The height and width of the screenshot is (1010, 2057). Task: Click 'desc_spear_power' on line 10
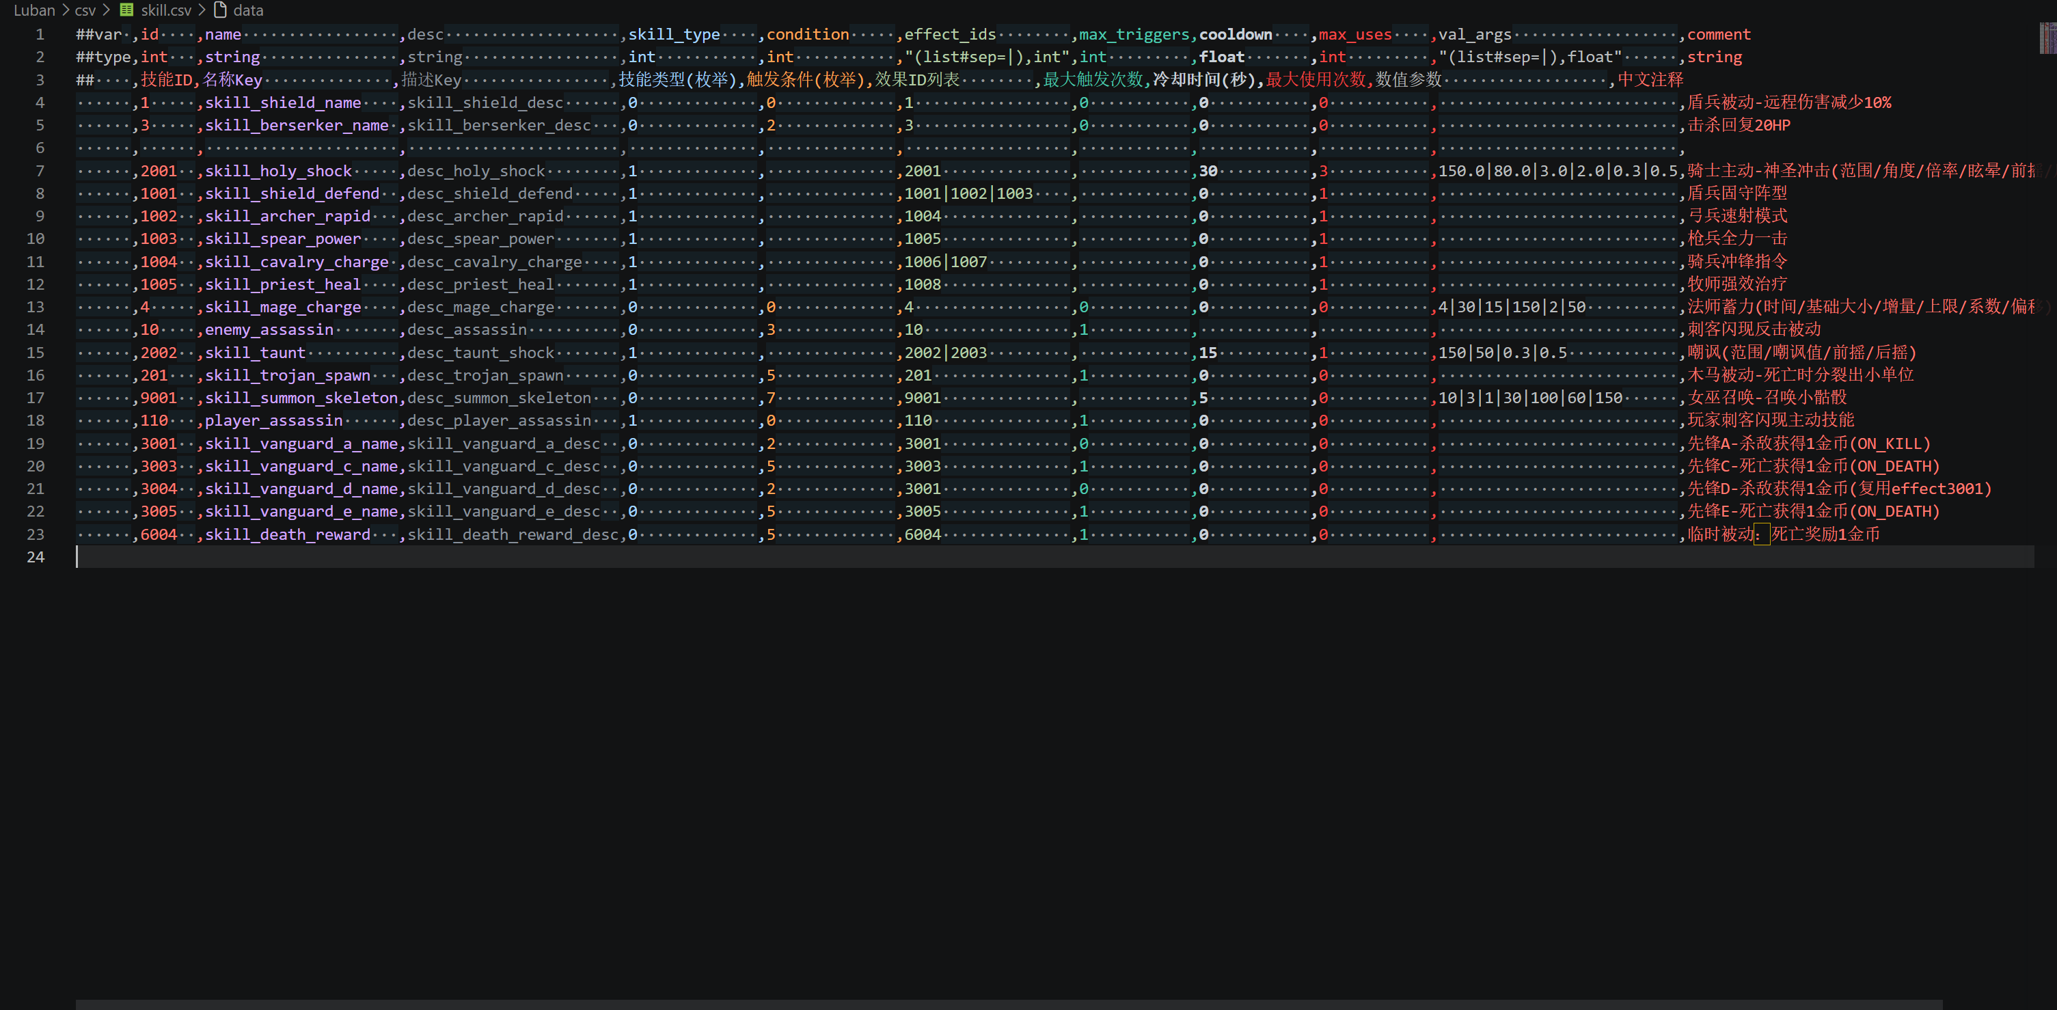480,238
